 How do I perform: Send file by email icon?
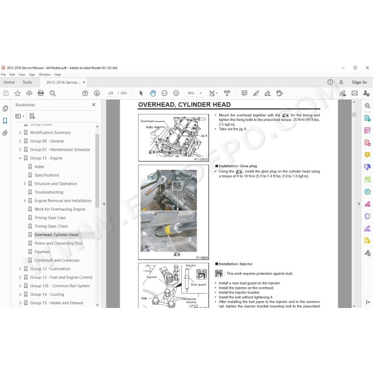354,93
